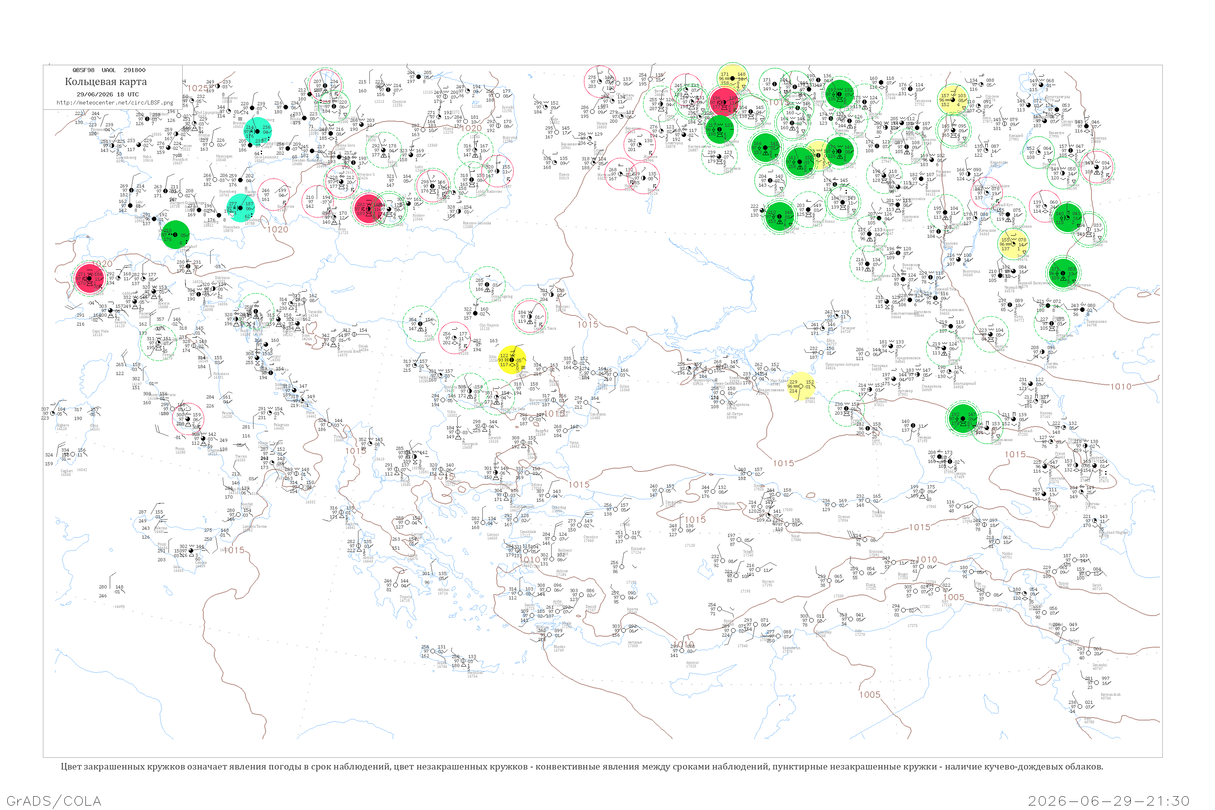Image resolution: width=1215 pixels, height=810 pixels.
Task: Click the "Cluj-Napoca 15120" station label
Action: pos(489,327)
